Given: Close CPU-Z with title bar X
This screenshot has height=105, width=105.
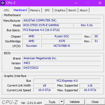Looking at the screenshot, I should (100, 3).
